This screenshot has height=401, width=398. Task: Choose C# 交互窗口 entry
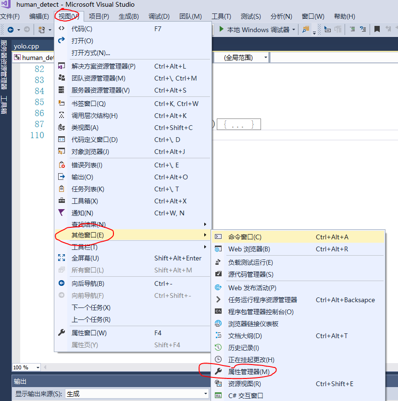(298, 395)
